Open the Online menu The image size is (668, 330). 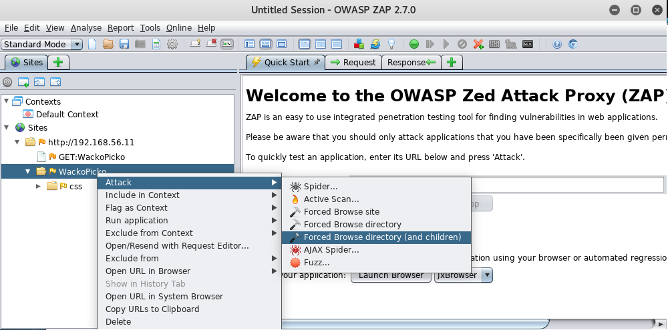[x=179, y=27]
